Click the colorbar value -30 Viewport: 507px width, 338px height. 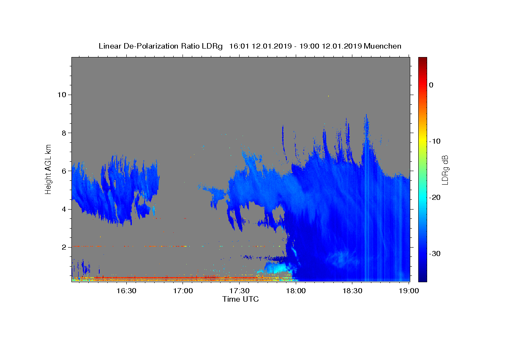coord(435,253)
